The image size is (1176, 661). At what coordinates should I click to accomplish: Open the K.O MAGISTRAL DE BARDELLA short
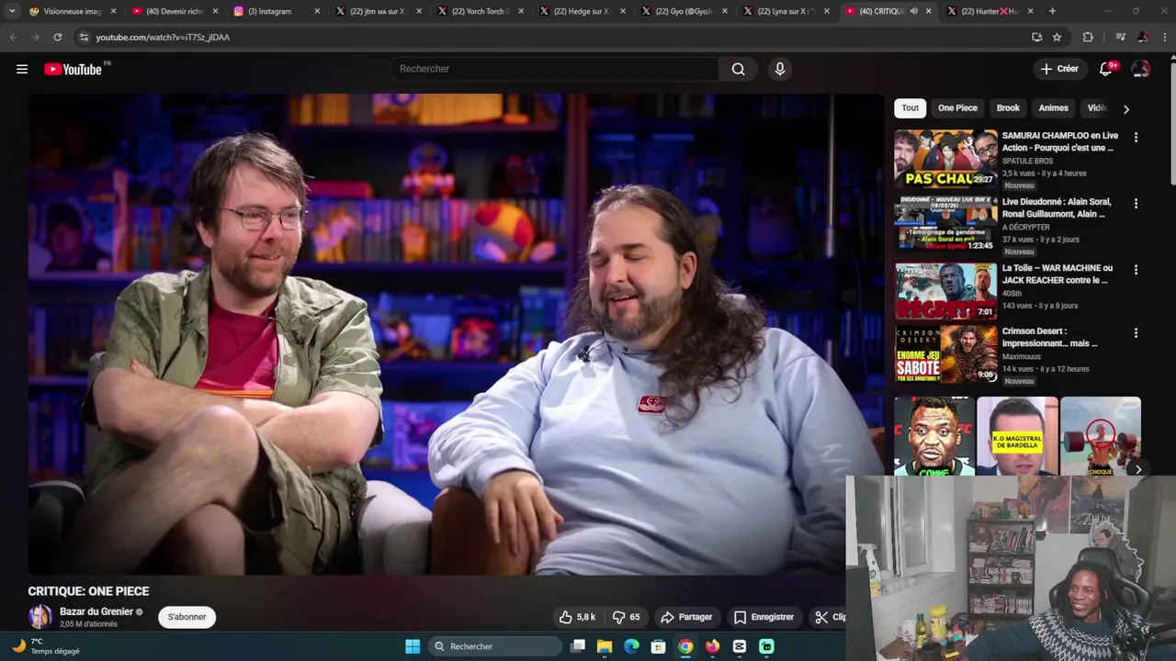1017,436
